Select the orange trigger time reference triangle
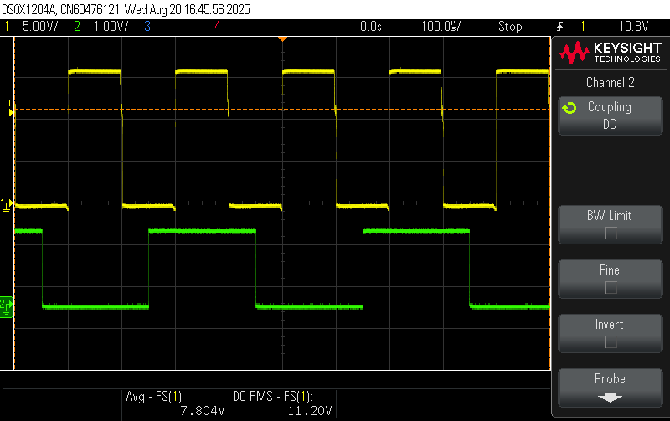670x421 pixels. coord(283,39)
